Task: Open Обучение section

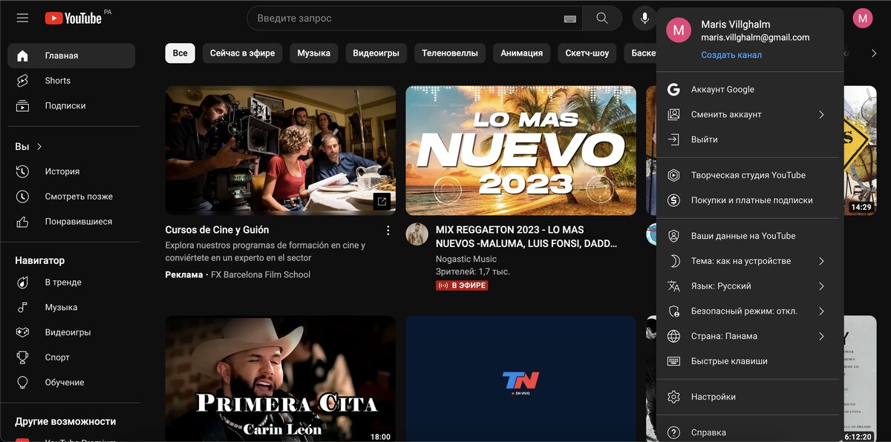Action: point(71,383)
